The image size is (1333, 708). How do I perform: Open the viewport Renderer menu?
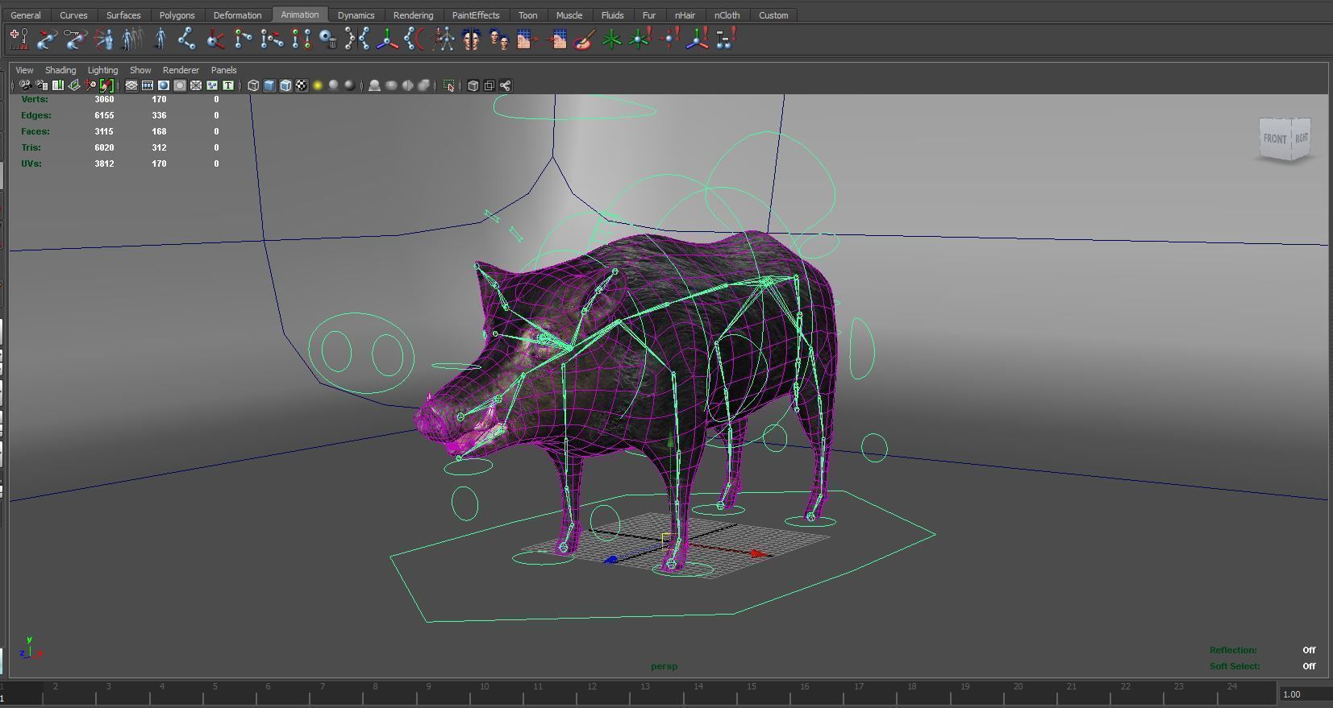click(x=181, y=70)
